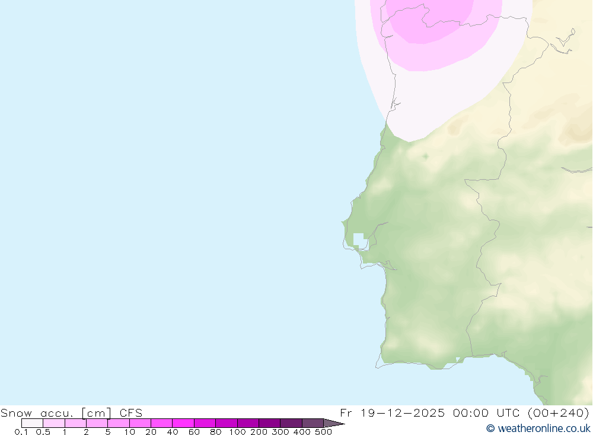Click the 100–200 cm legend color
The image size is (593, 435).
248,423
